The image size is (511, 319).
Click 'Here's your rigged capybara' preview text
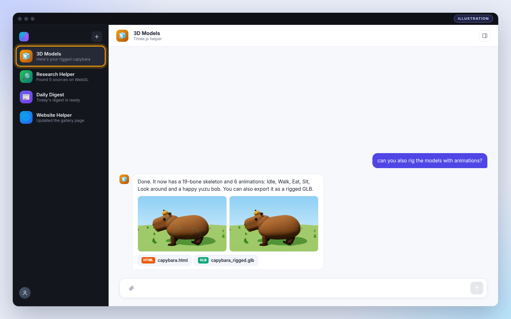coord(63,59)
